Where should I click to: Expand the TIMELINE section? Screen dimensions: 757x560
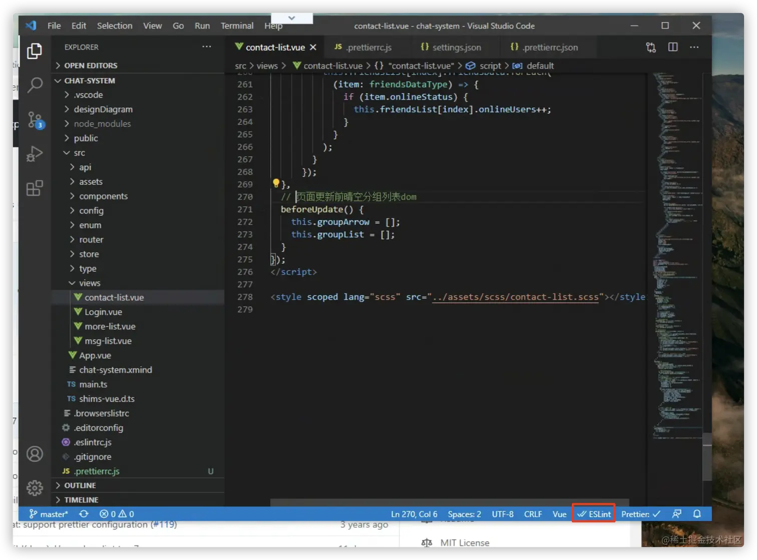(138, 500)
